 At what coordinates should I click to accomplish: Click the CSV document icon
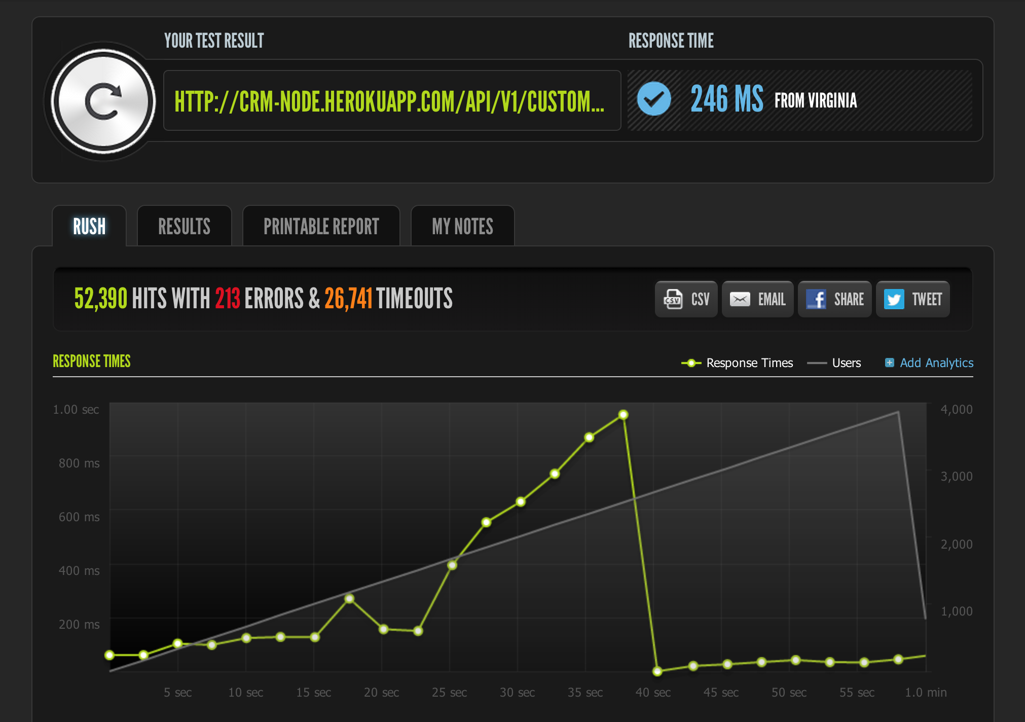click(673, 299)
